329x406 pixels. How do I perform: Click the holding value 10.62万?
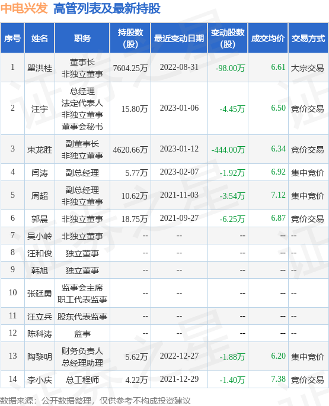click(x=135, y=195)
